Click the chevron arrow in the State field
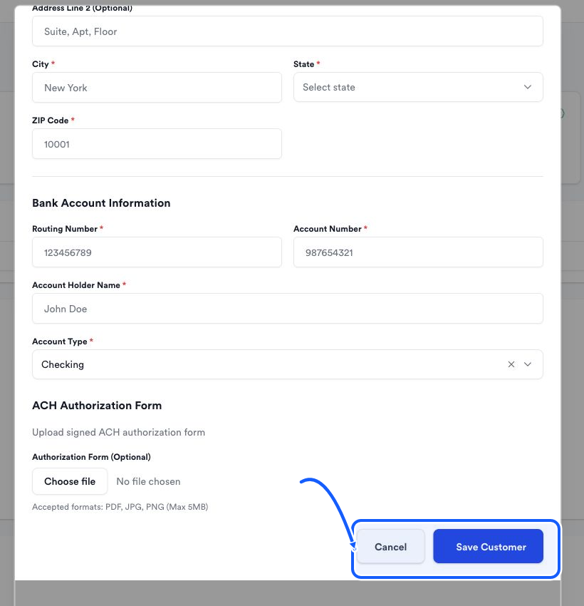The width and height of the screenshot is (584, 606). click(x=528, y=87)
